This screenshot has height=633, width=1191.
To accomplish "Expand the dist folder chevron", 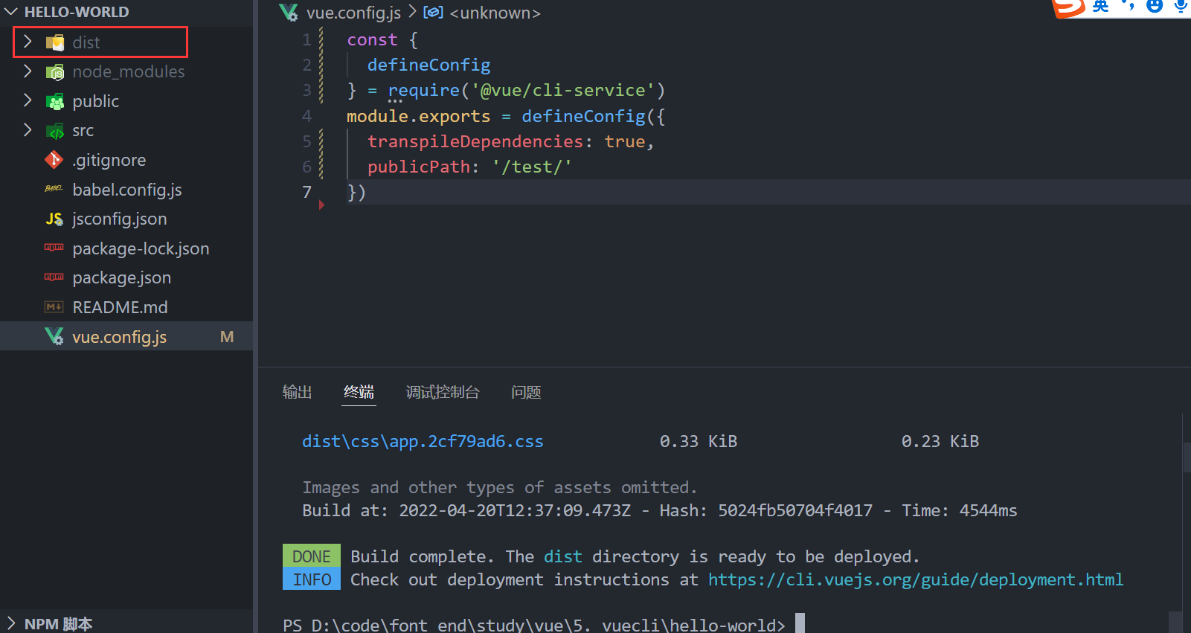I will (x=28, y=42).
